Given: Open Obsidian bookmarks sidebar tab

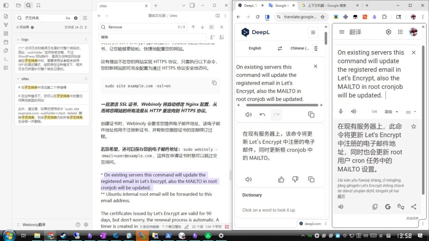Looking at the screenshot, I should point(38,5).
